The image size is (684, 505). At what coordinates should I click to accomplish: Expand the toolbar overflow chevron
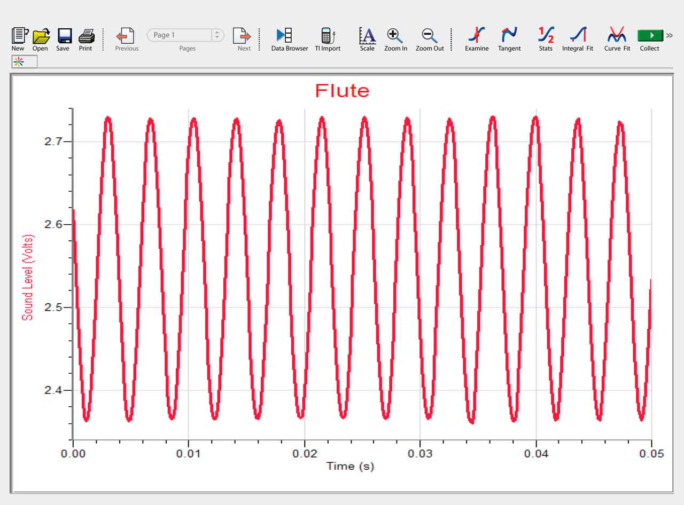coord(669,35)
